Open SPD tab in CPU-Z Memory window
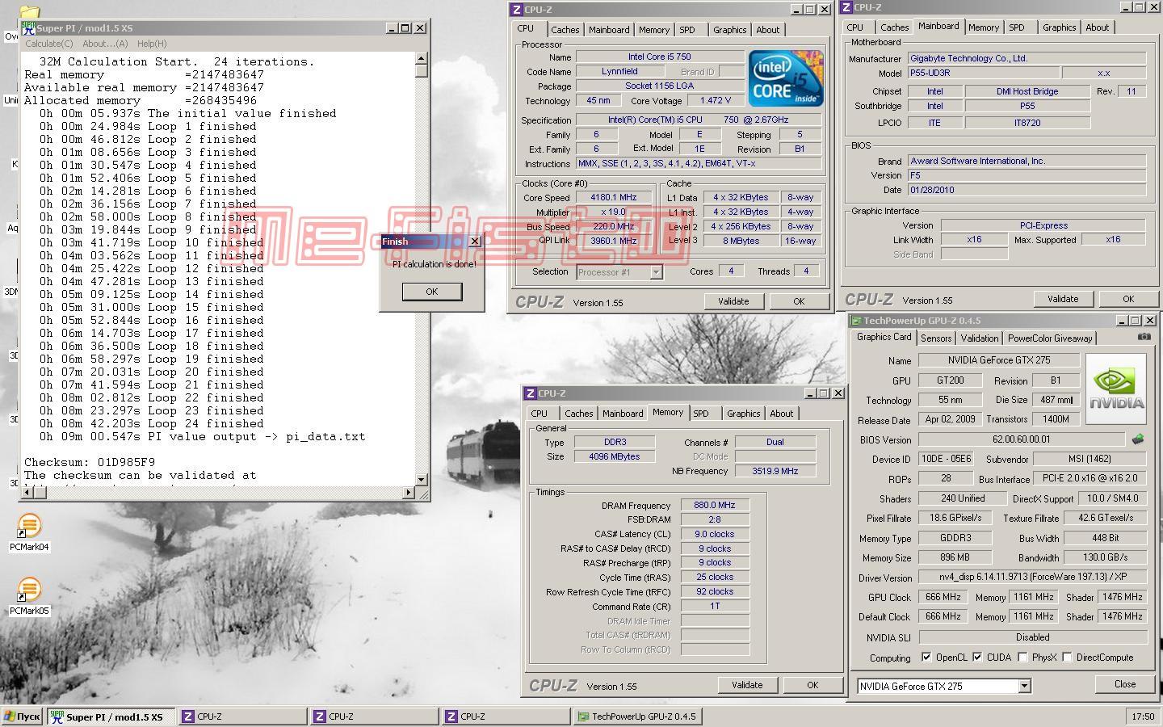This screenshot has width=1163, height=727. pyautogui.click(x=701, y=414)
